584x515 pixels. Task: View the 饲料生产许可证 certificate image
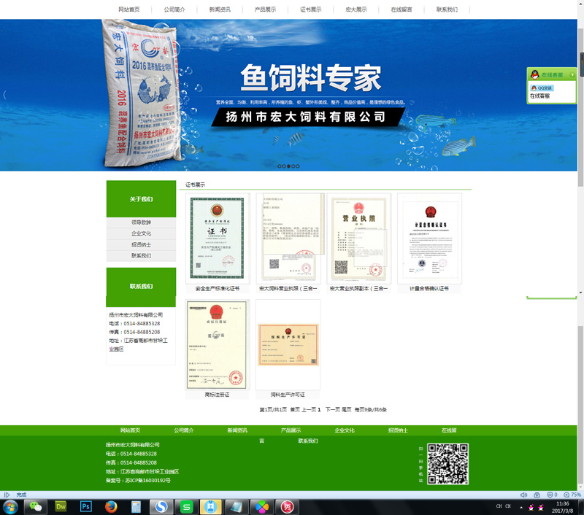tap(288, 344)
